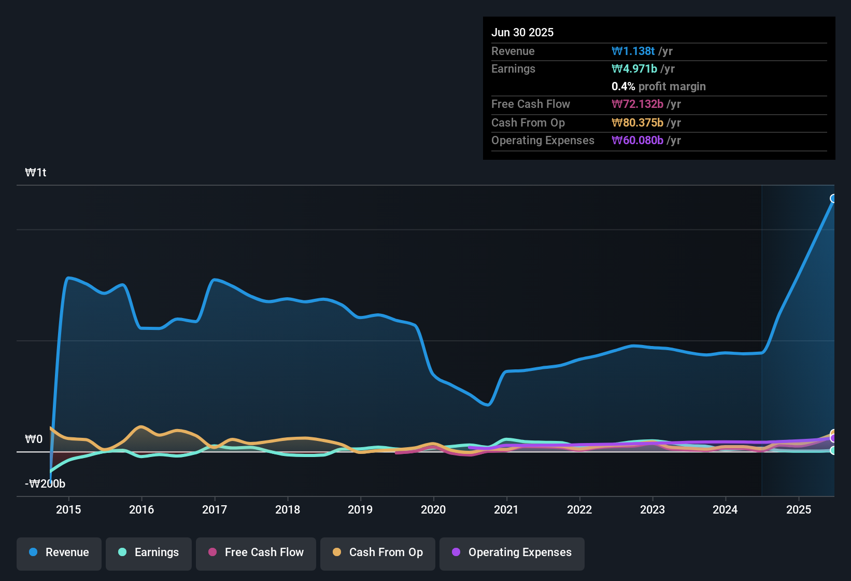Toggle the Earnings series off

[x=149, y=552]
